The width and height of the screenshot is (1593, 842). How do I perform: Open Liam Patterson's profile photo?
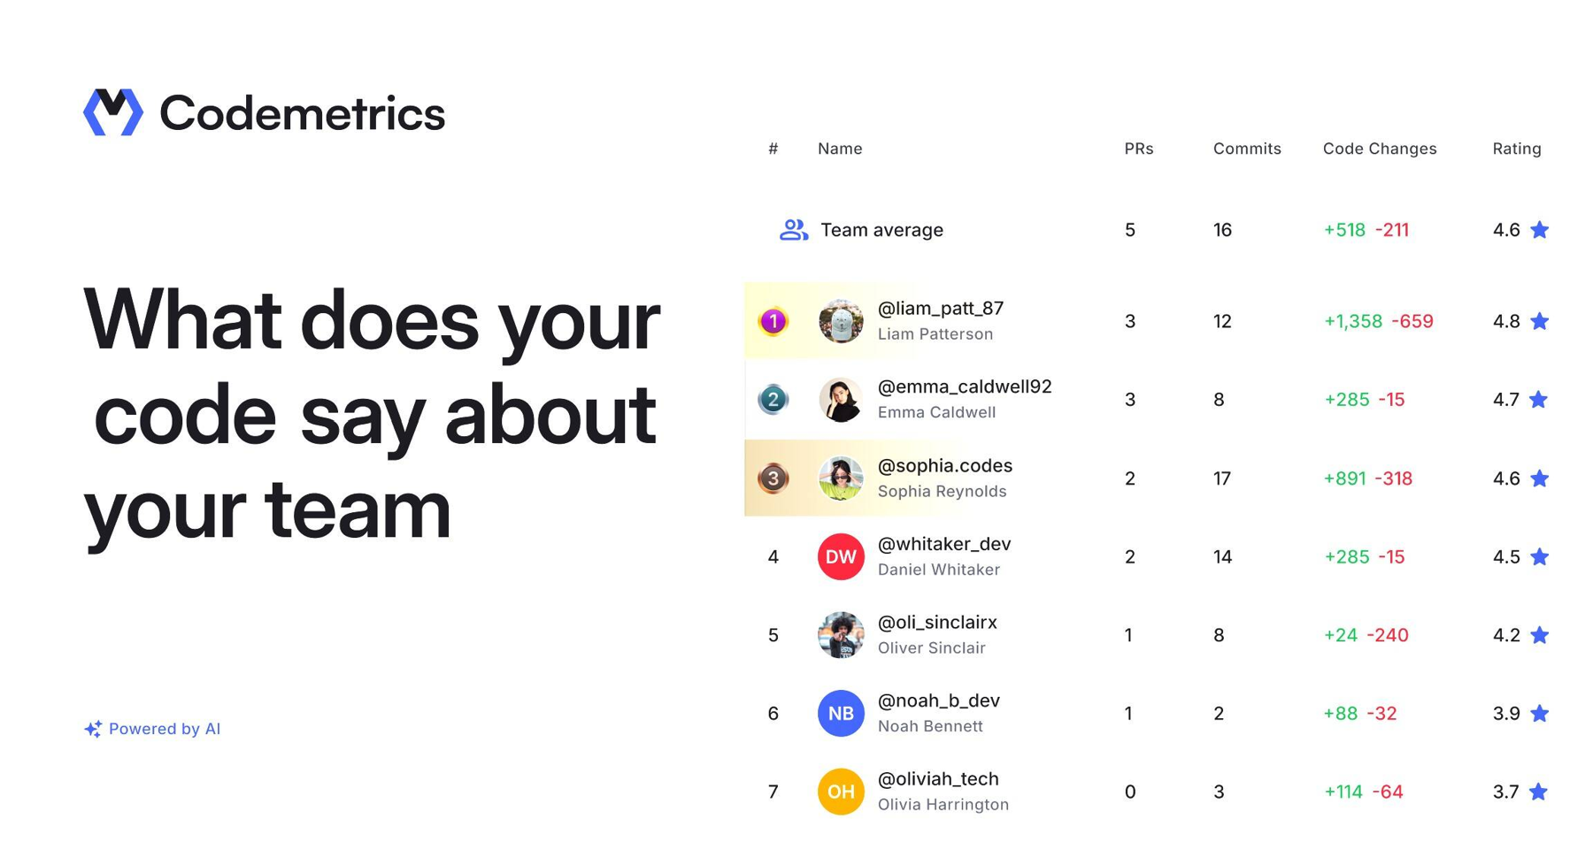pyautogui.click(x=841, y=321)
